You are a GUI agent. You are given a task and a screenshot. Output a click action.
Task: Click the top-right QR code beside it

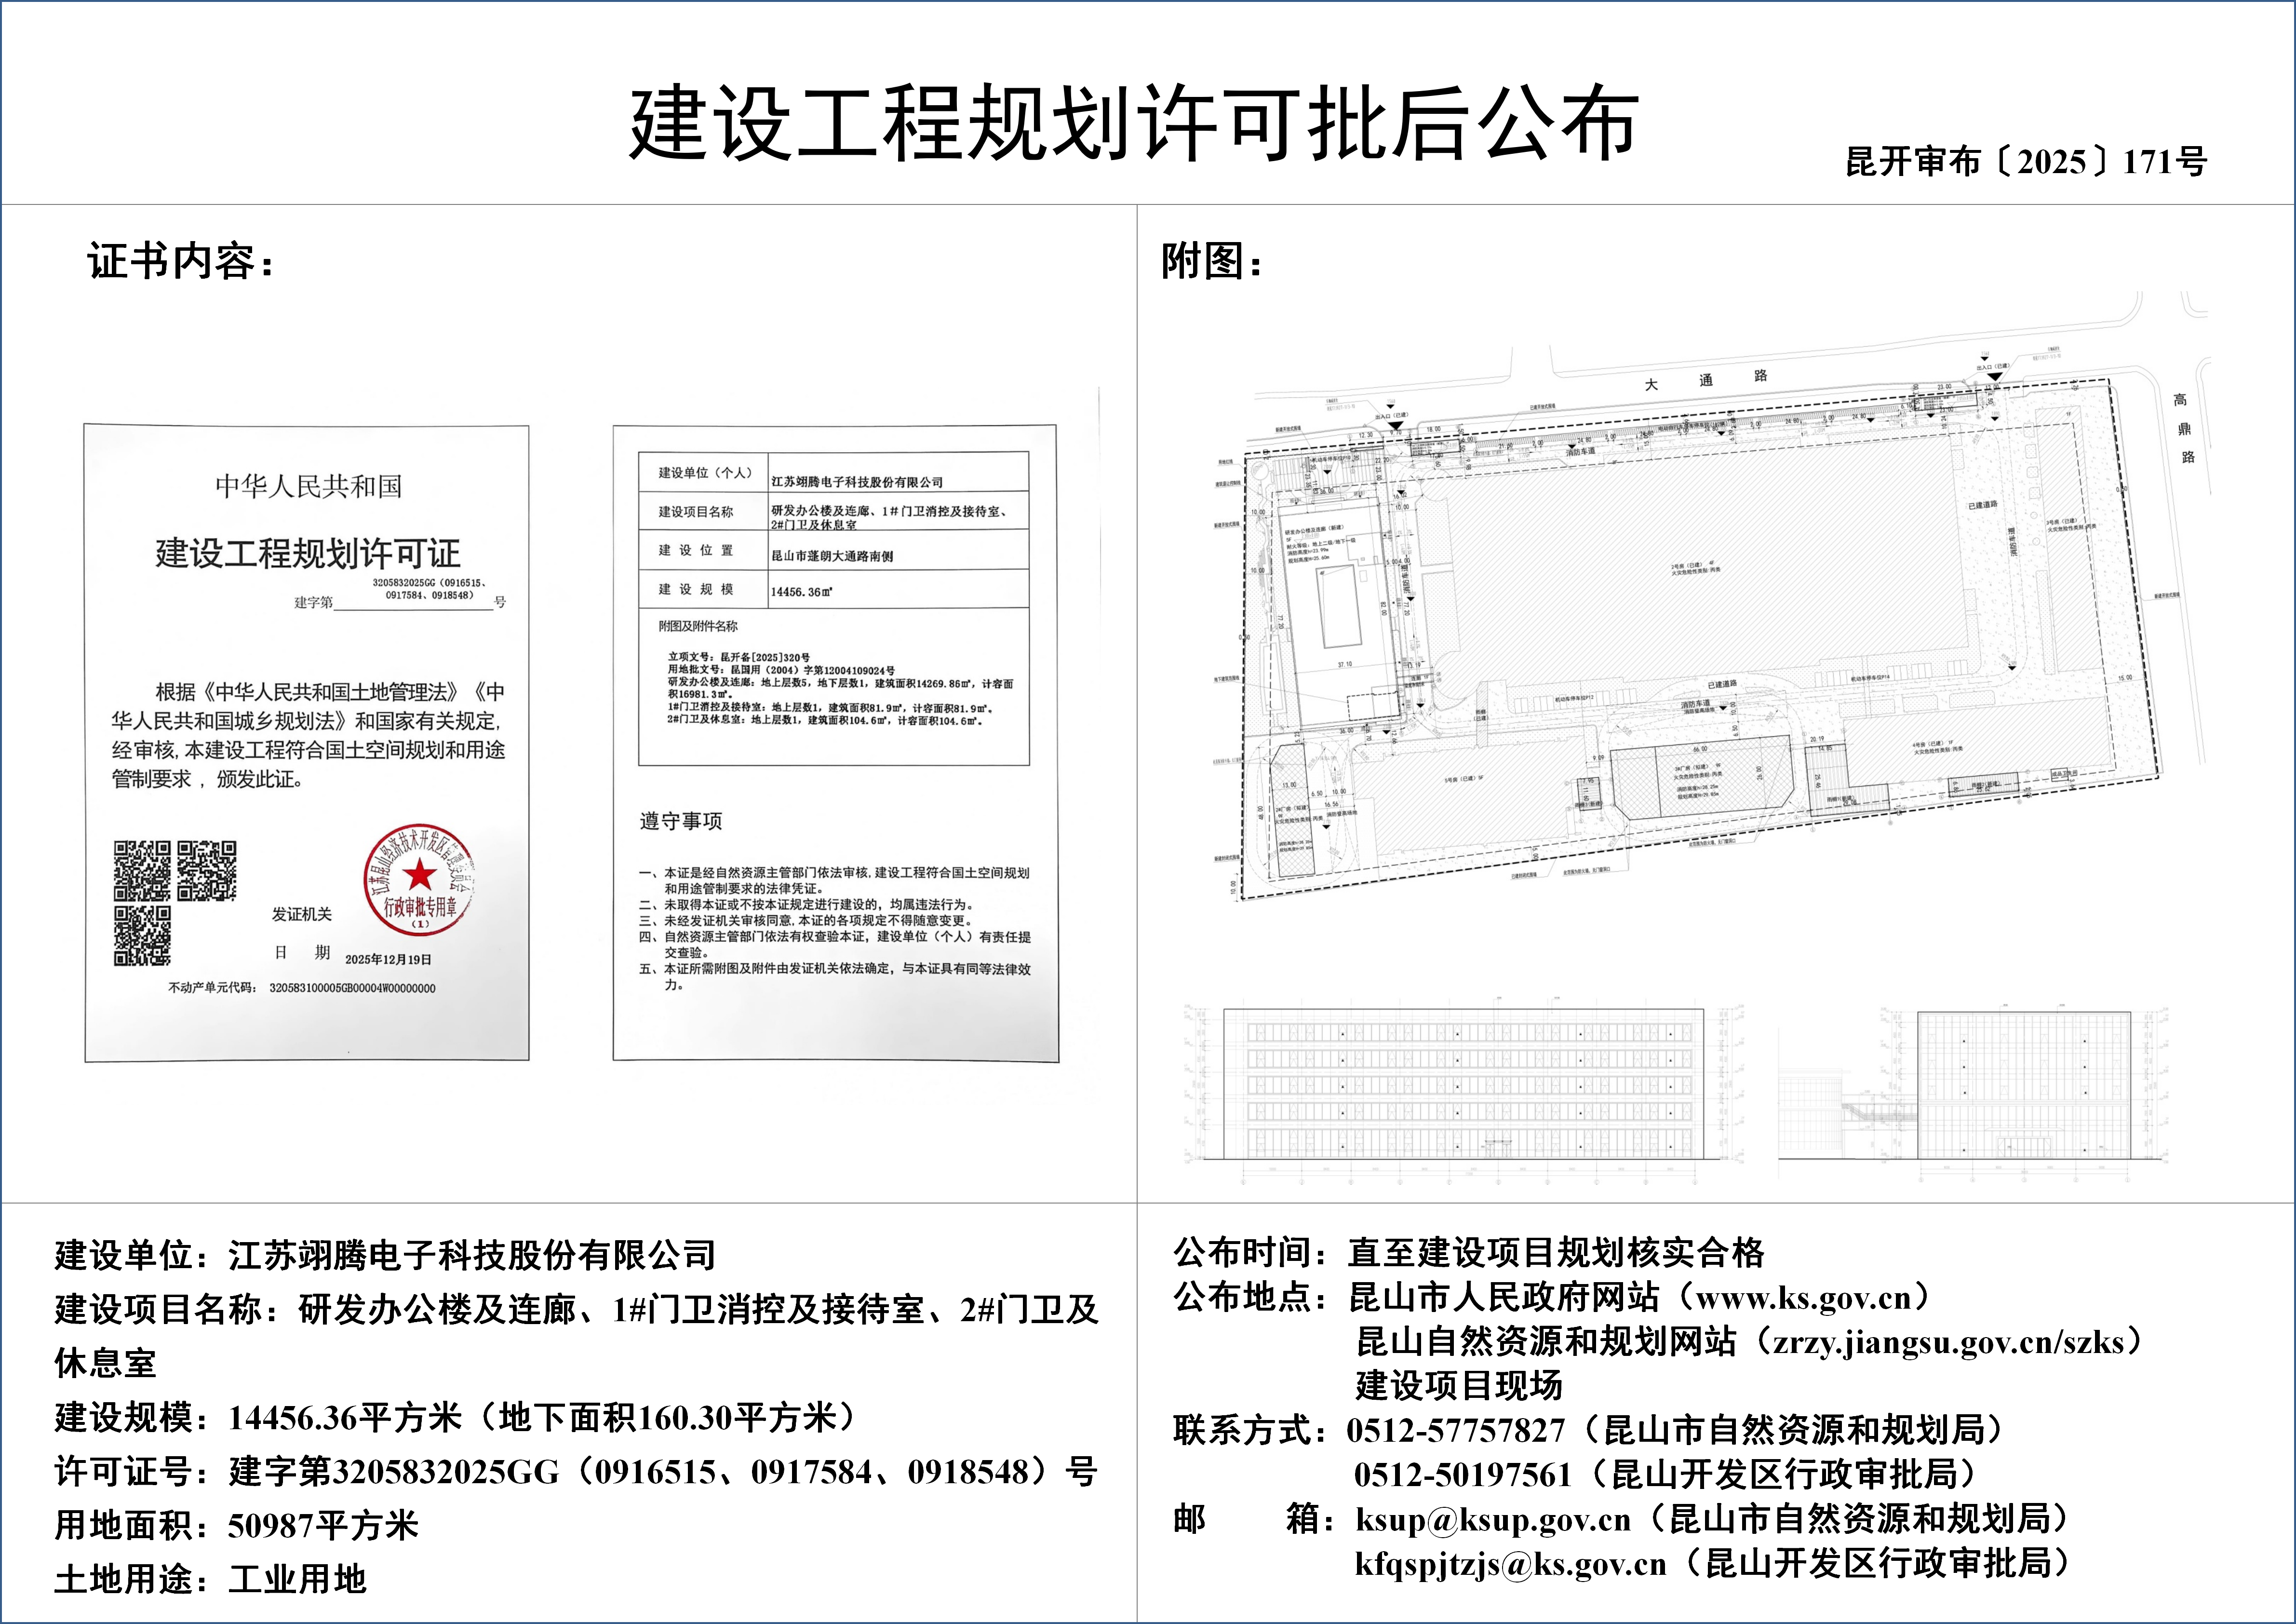pos(207,870)
